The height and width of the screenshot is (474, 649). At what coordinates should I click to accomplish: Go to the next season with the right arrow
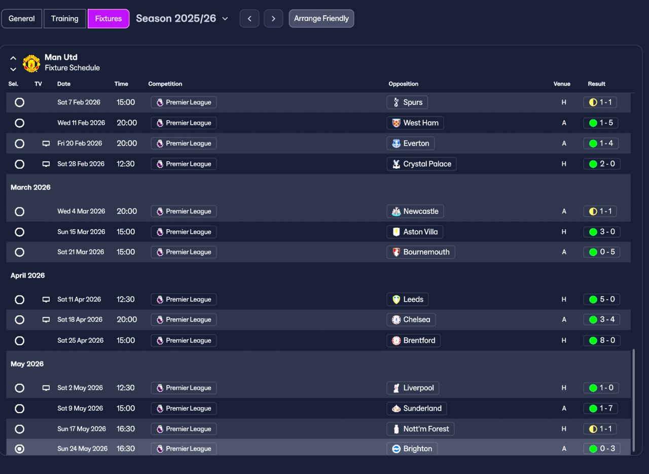(273, 19)
